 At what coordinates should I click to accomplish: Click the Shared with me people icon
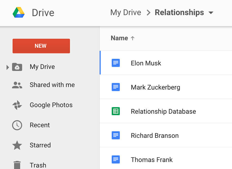(17, 85)
